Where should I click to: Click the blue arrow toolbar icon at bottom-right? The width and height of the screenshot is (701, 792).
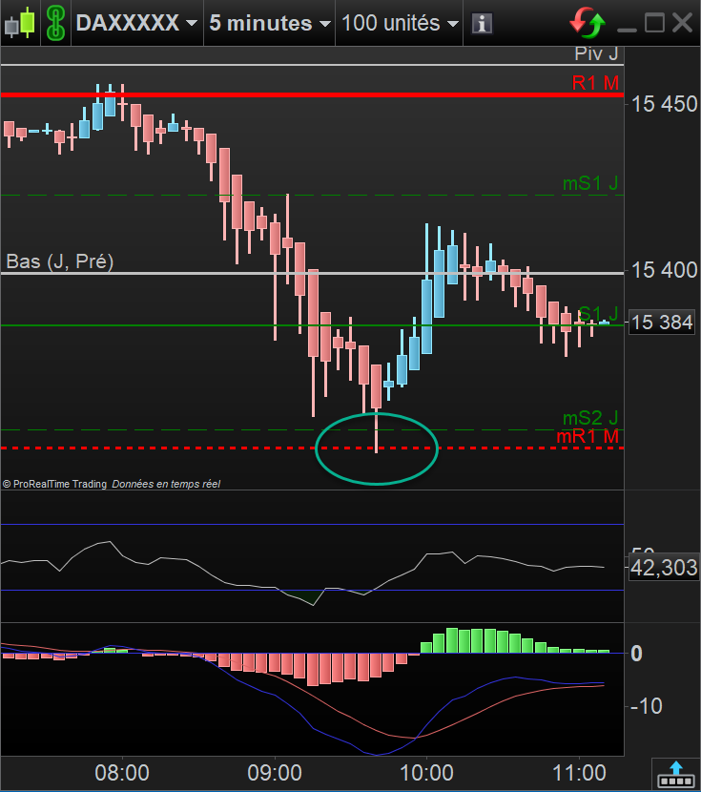tap(676, 774)
